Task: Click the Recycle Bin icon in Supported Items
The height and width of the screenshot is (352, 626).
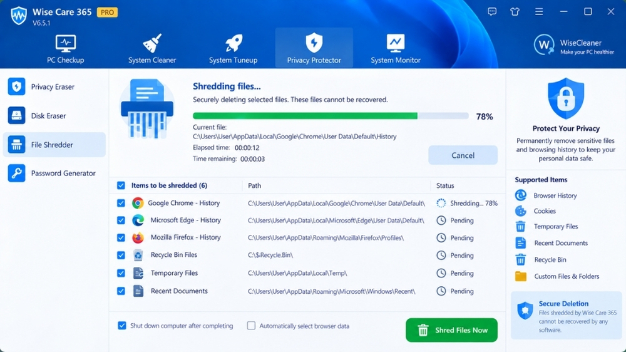Action: 521,260
